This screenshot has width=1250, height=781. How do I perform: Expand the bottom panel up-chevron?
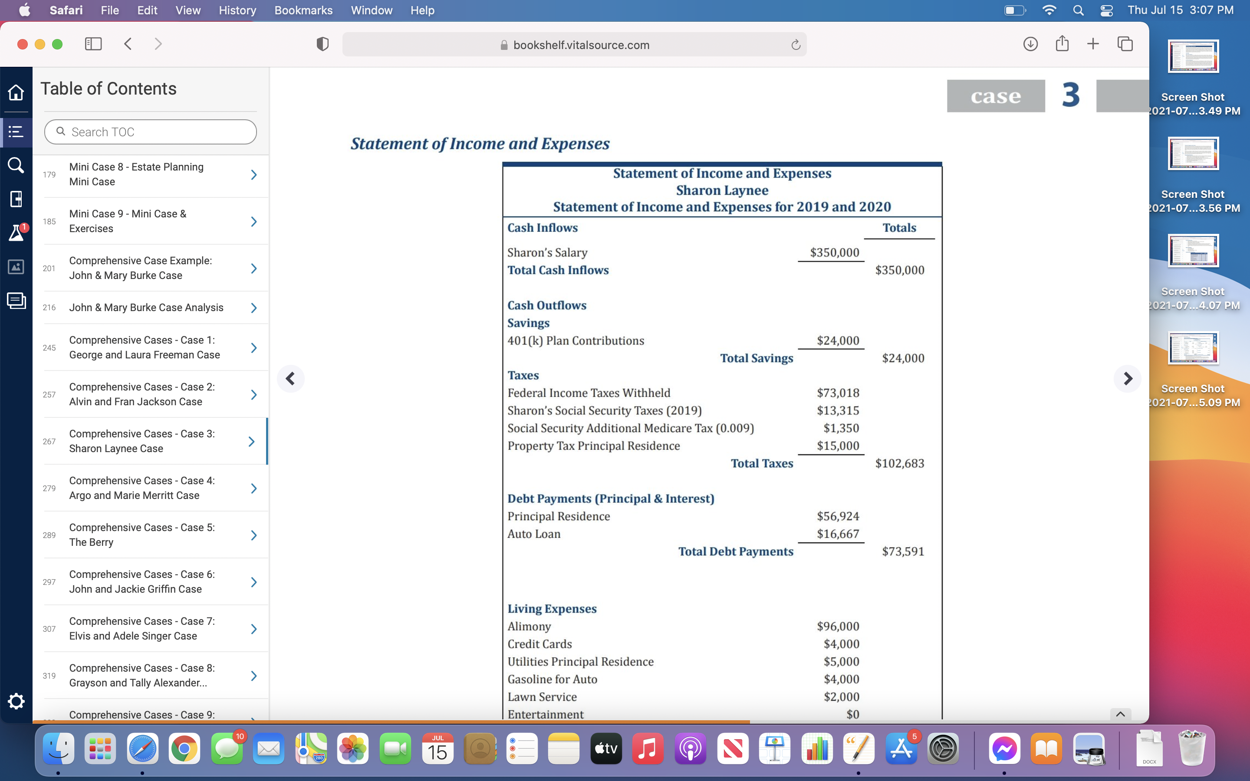pos(1120,714)
